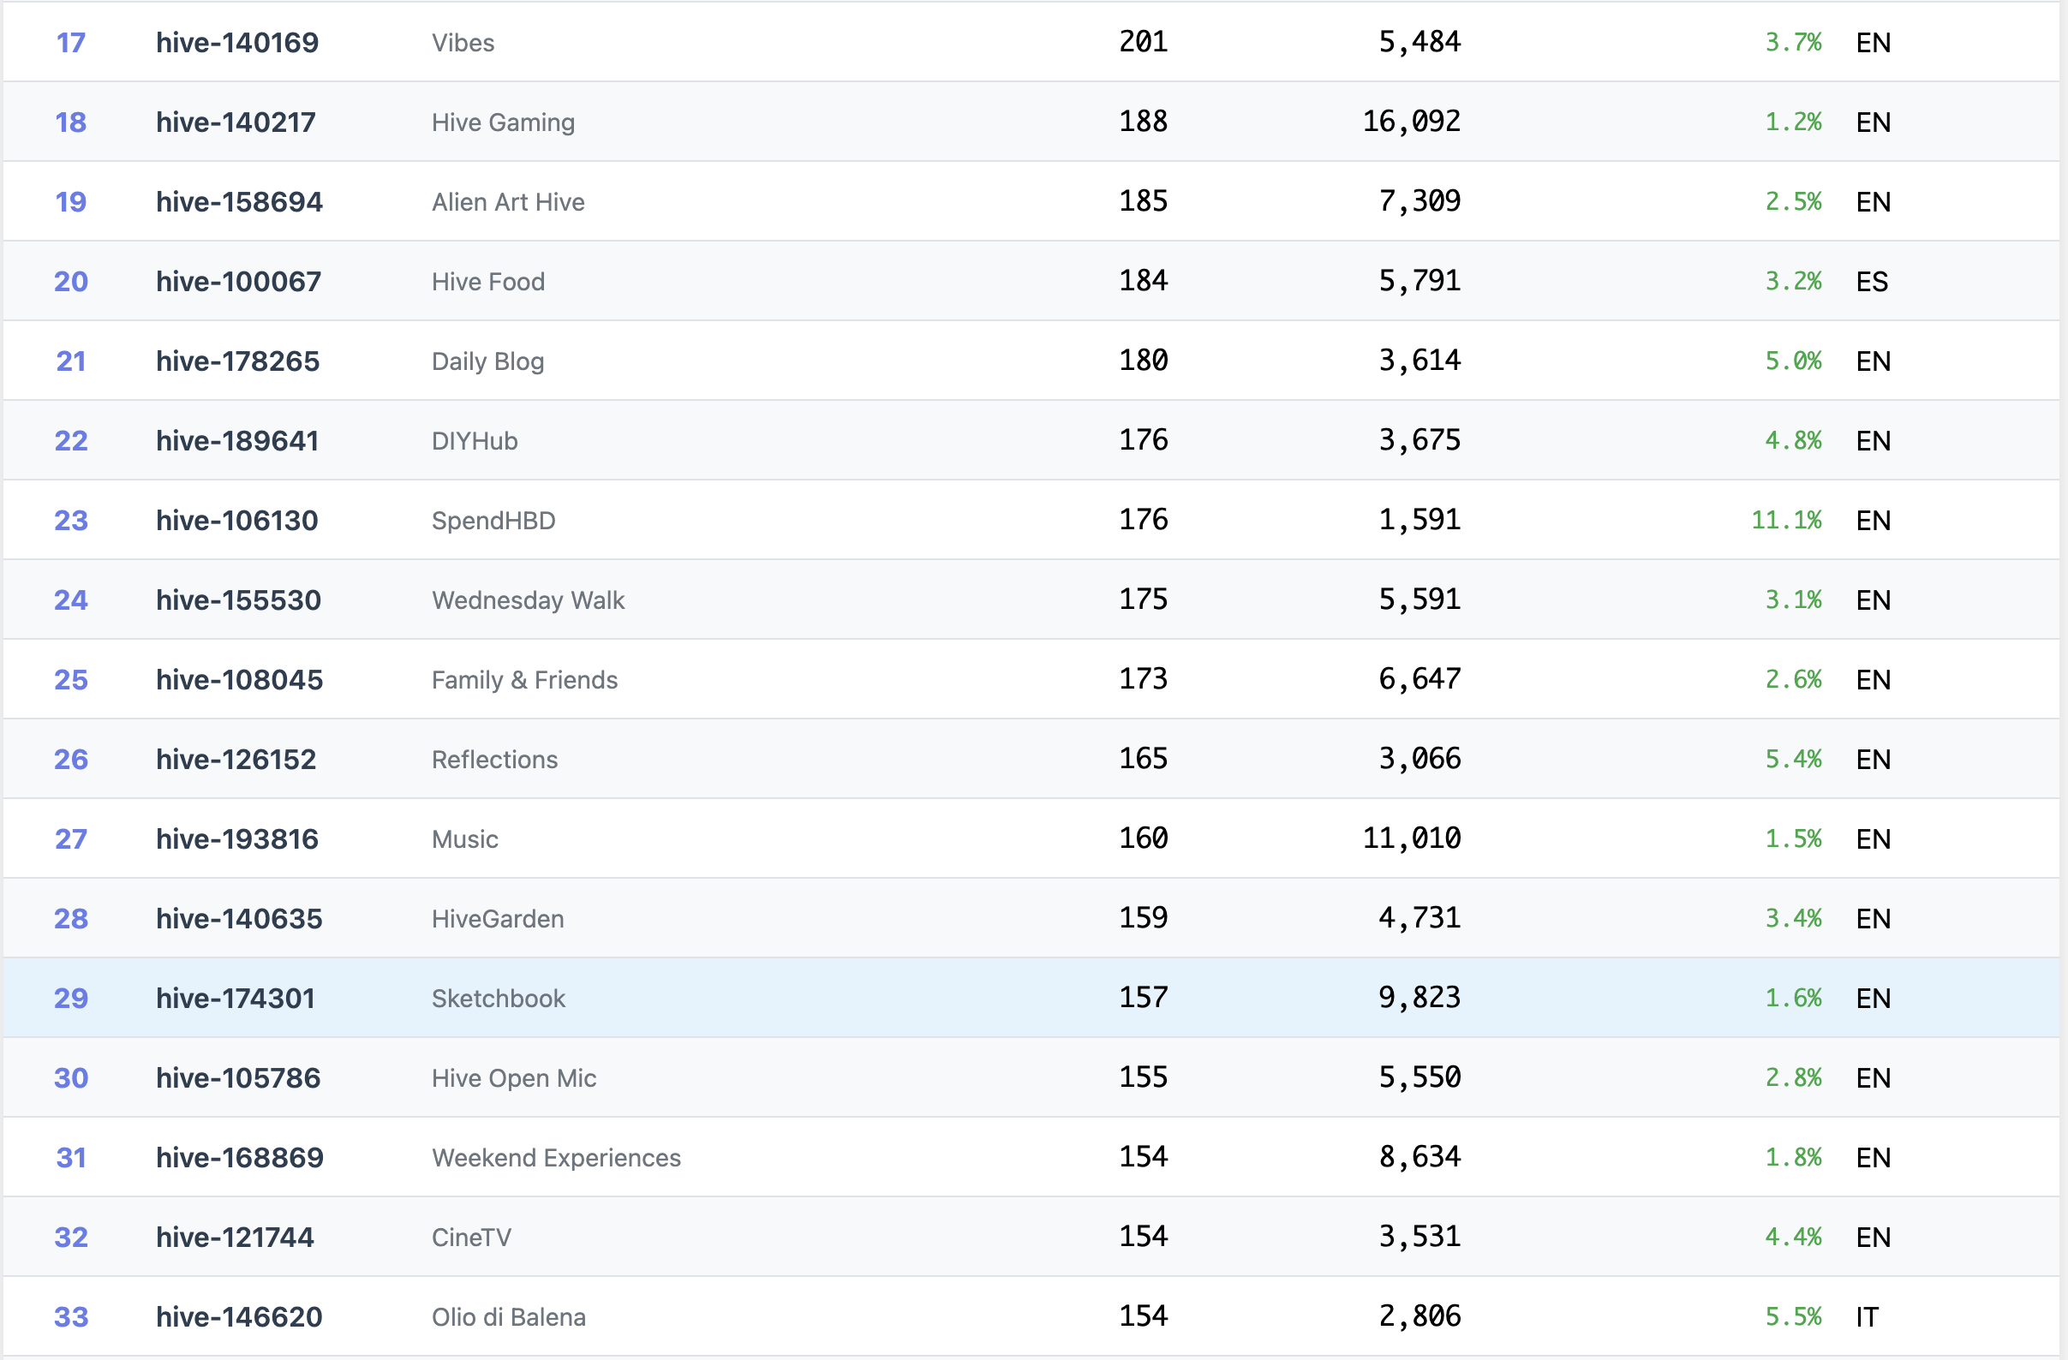Click Vibes post count 201
The height and width of the screenshot is (1360, 2068).
tap(1143, 43)
